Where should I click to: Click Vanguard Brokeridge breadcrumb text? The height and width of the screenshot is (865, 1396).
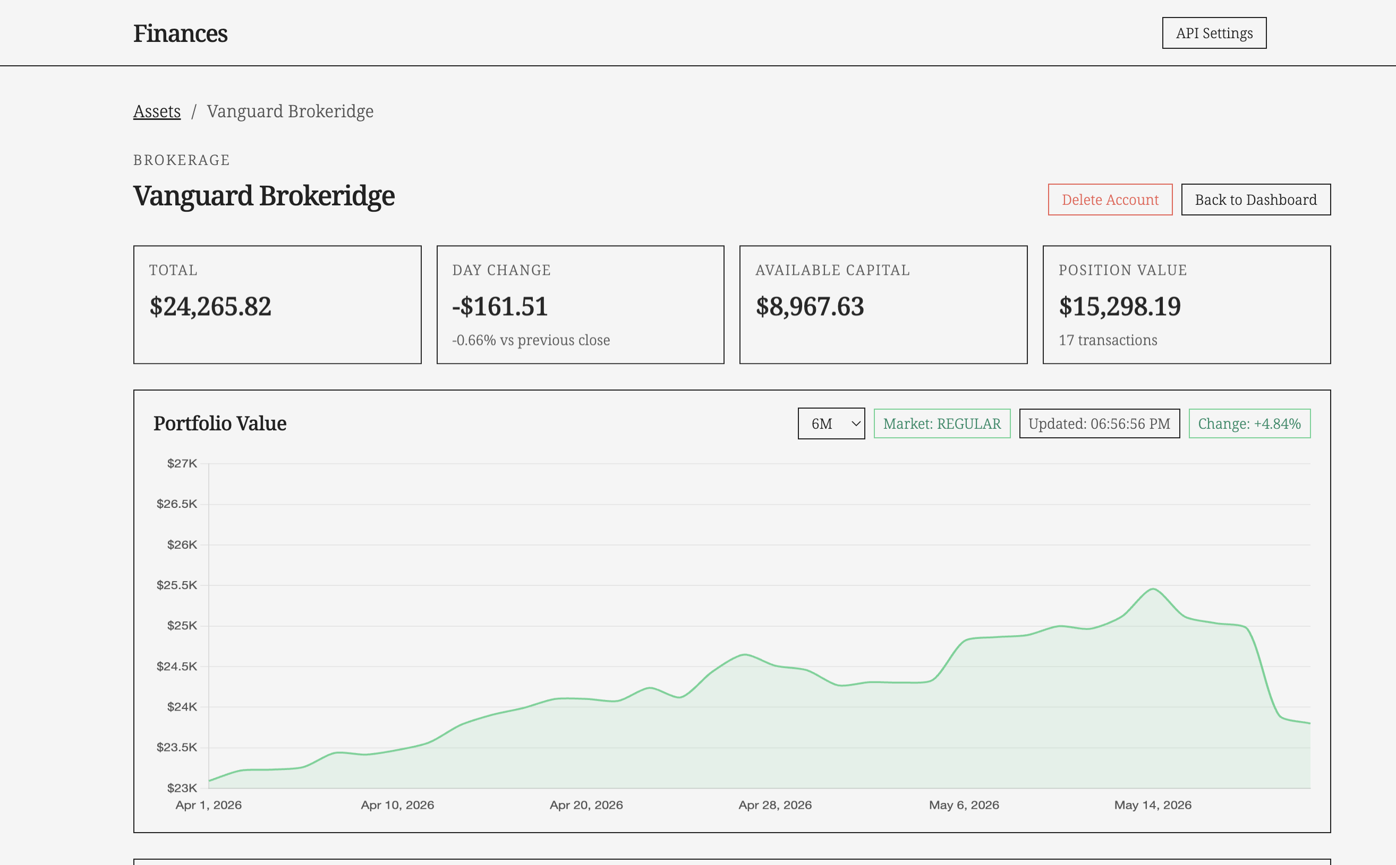pyautogui.click(x=290, y=111)
